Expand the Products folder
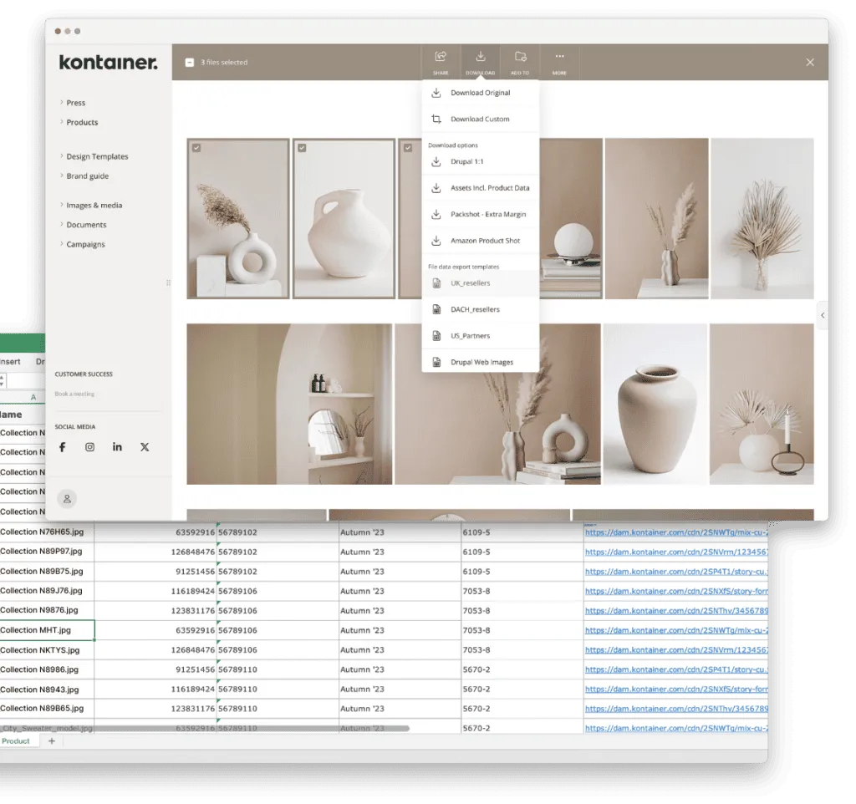Image resolution: width=856 pixels, height=804 pixels. pos(82,122)
